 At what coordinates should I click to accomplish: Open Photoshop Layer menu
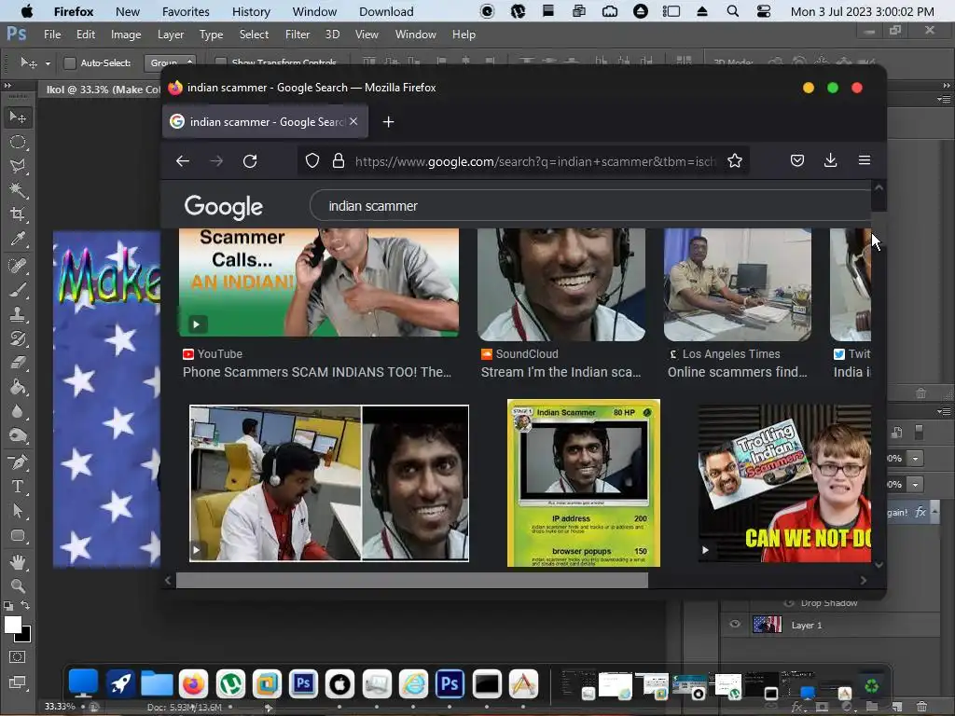pyautogui.click(x=171, y=34)
